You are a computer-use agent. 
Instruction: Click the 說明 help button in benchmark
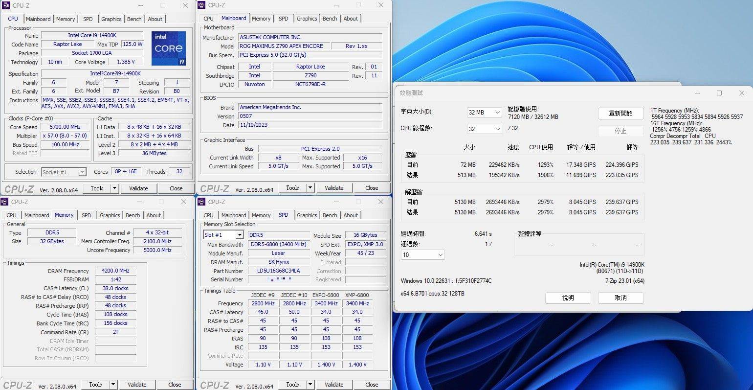pos(568,298)
